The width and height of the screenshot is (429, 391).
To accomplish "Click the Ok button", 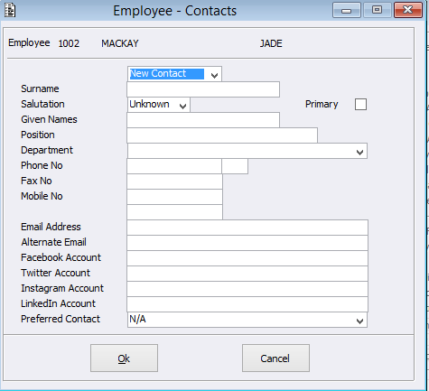I will coord(124,358).
